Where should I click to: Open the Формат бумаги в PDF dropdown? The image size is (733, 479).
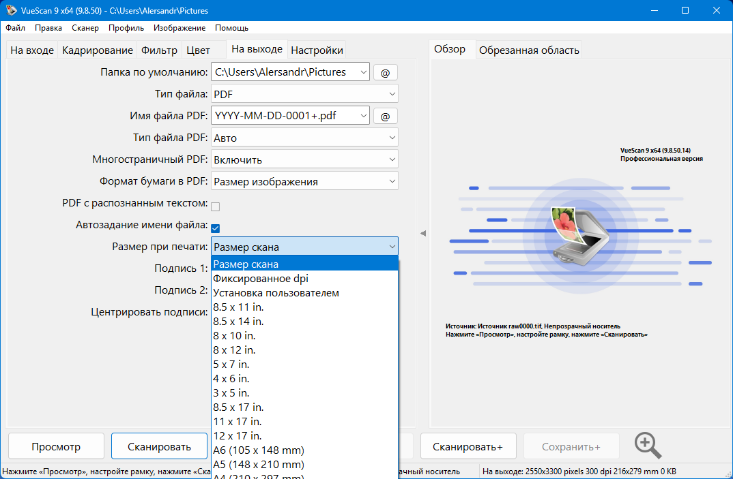pos(304,182)
